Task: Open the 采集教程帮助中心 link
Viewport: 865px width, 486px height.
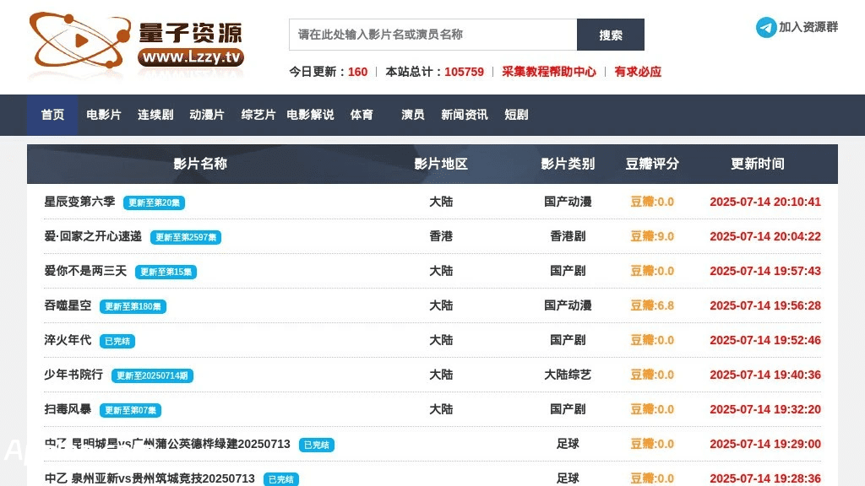Action: [549, 72]
